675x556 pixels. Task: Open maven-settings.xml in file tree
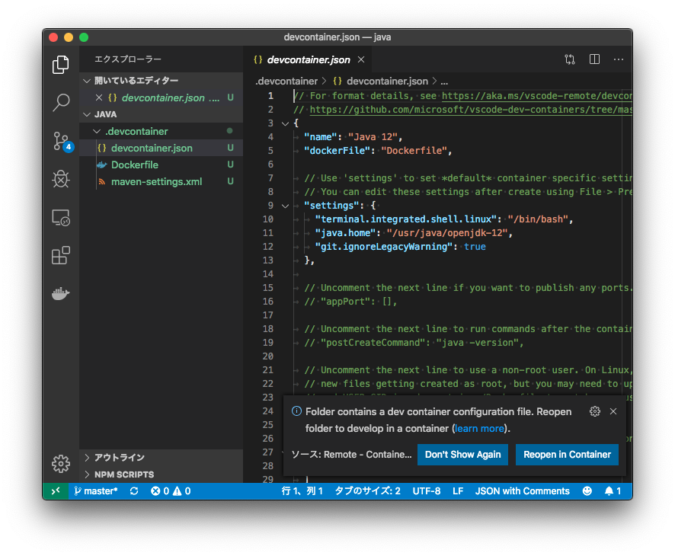[161, 181]
